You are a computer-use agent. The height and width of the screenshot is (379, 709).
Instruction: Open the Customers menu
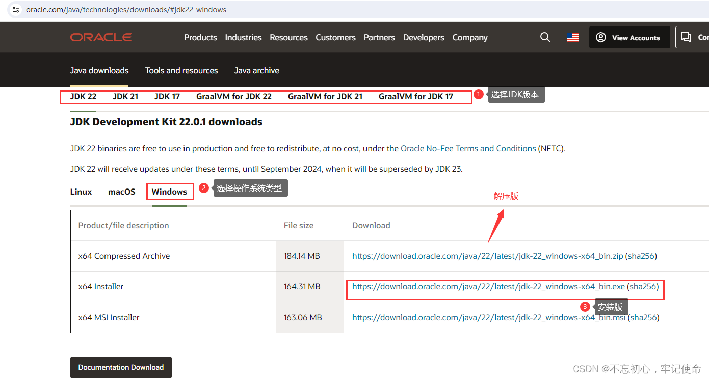335,37
